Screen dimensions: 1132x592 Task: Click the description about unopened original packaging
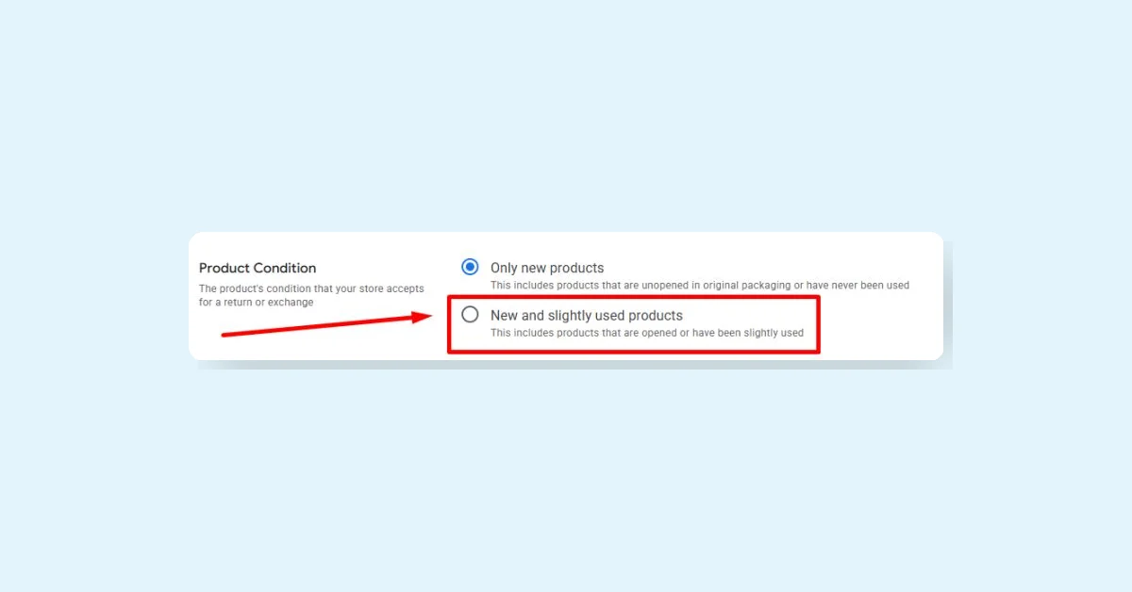pyautogui.click(x=700, y=285)
